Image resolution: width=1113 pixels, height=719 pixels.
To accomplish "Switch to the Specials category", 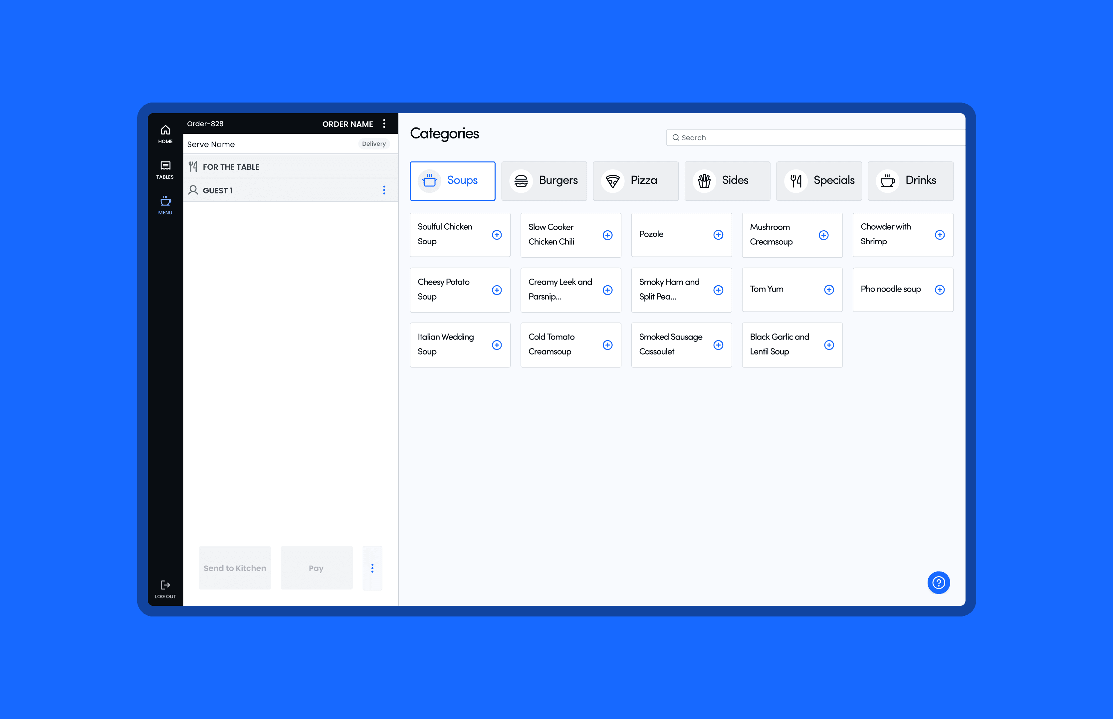I will click(x=818, y=181).
